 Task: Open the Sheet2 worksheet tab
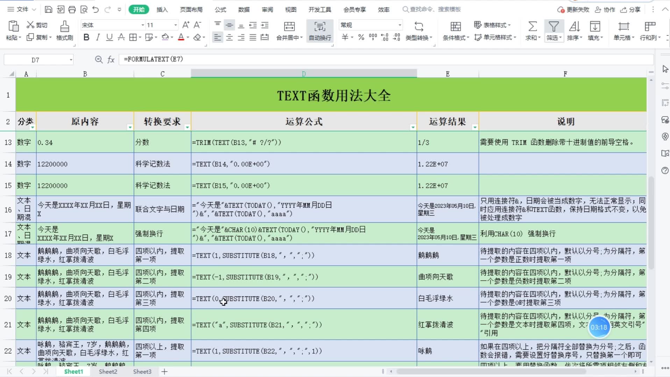point(108,371)
